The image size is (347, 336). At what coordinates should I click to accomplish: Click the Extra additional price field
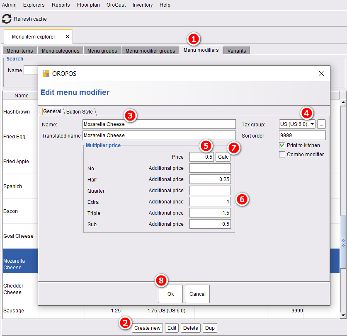point(210,201)
